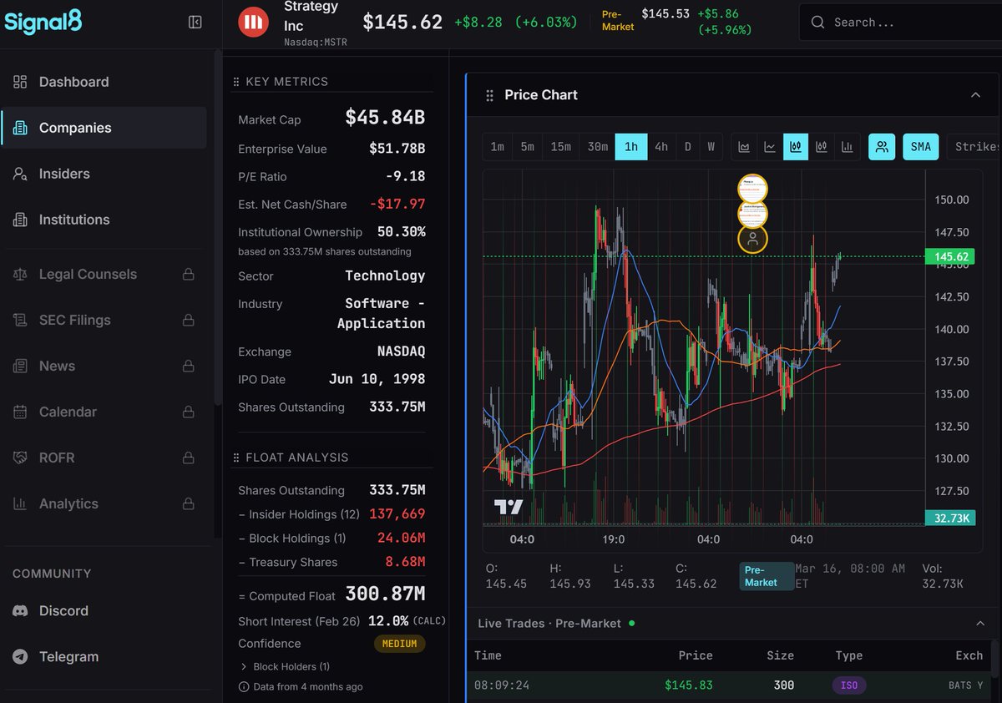Open the locked Calendar page
Screen dimensions: 1002x703
104,412
